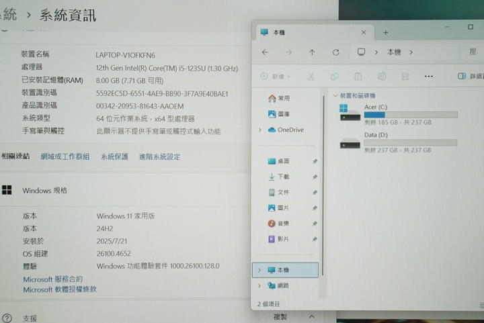Expand the OneDrive tree node
Screen dimensions: 484x323
(260, 130)
